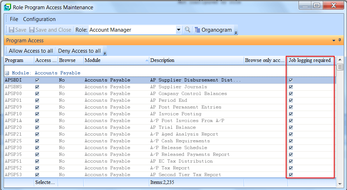Select the APSBNS program row
The image size is (347, 190).
point(170,87)
